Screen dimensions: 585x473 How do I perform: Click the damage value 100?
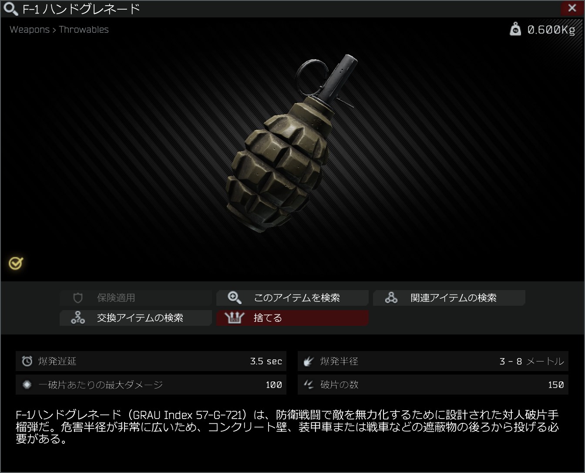point(274,385)
